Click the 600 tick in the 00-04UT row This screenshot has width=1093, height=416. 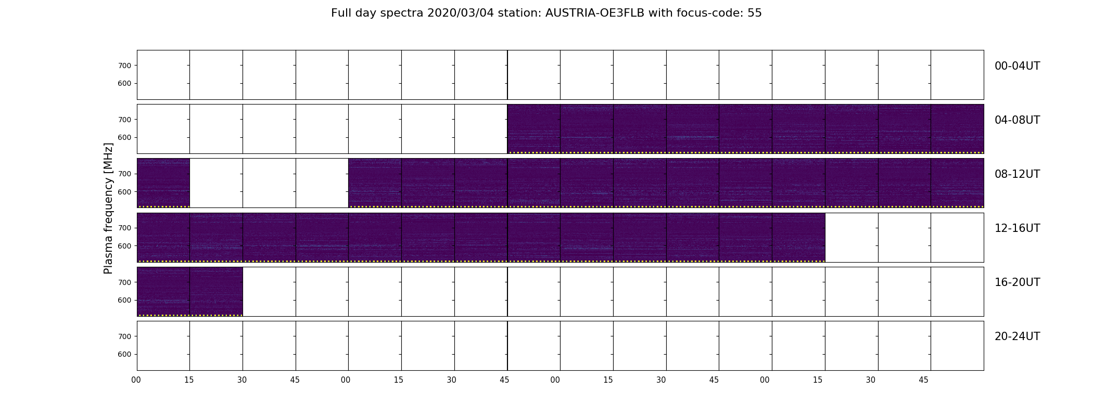(124, 84)
